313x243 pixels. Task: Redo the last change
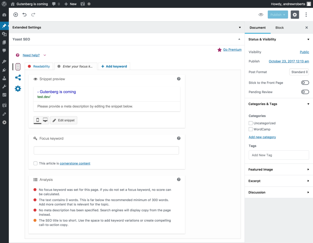(33, 15)
